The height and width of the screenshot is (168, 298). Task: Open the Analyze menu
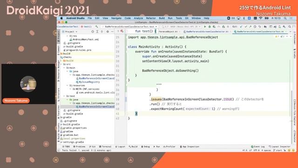138,18
